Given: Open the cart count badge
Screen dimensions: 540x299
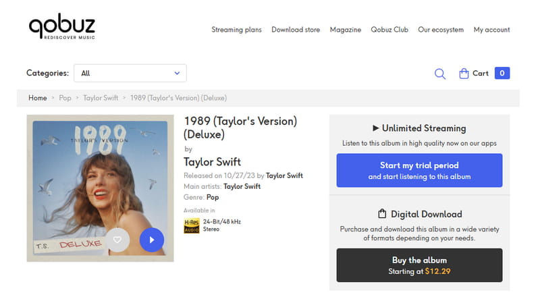Looking at the screenshot, I should tap(502, 73).
